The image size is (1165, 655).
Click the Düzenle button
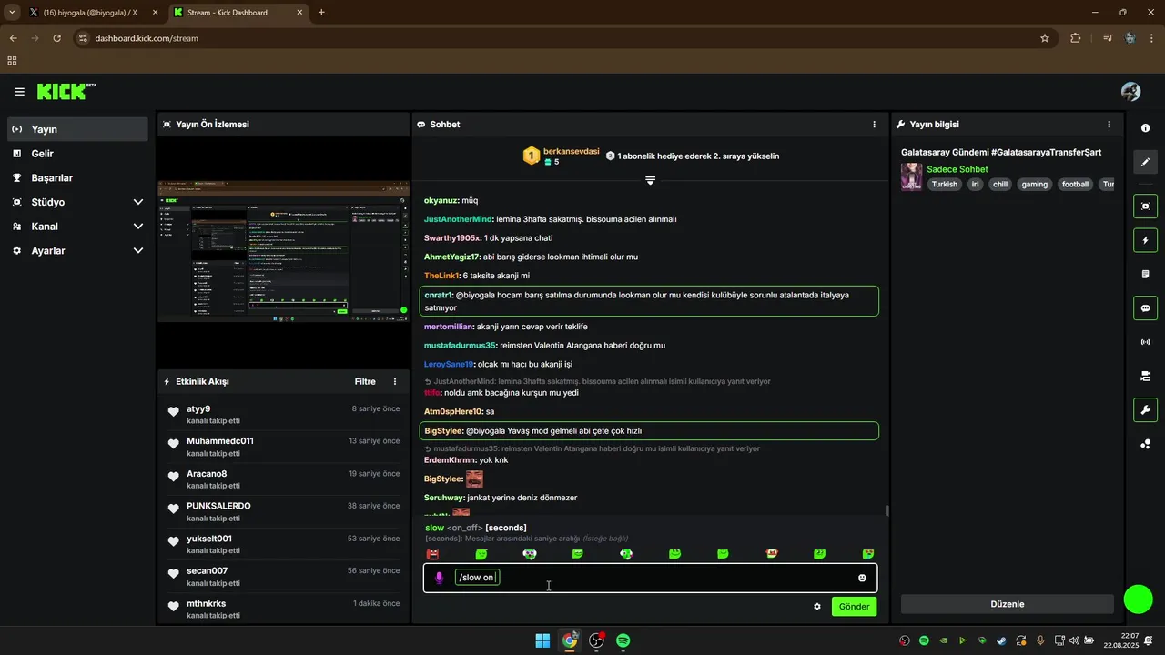[x=1008, y=604]
